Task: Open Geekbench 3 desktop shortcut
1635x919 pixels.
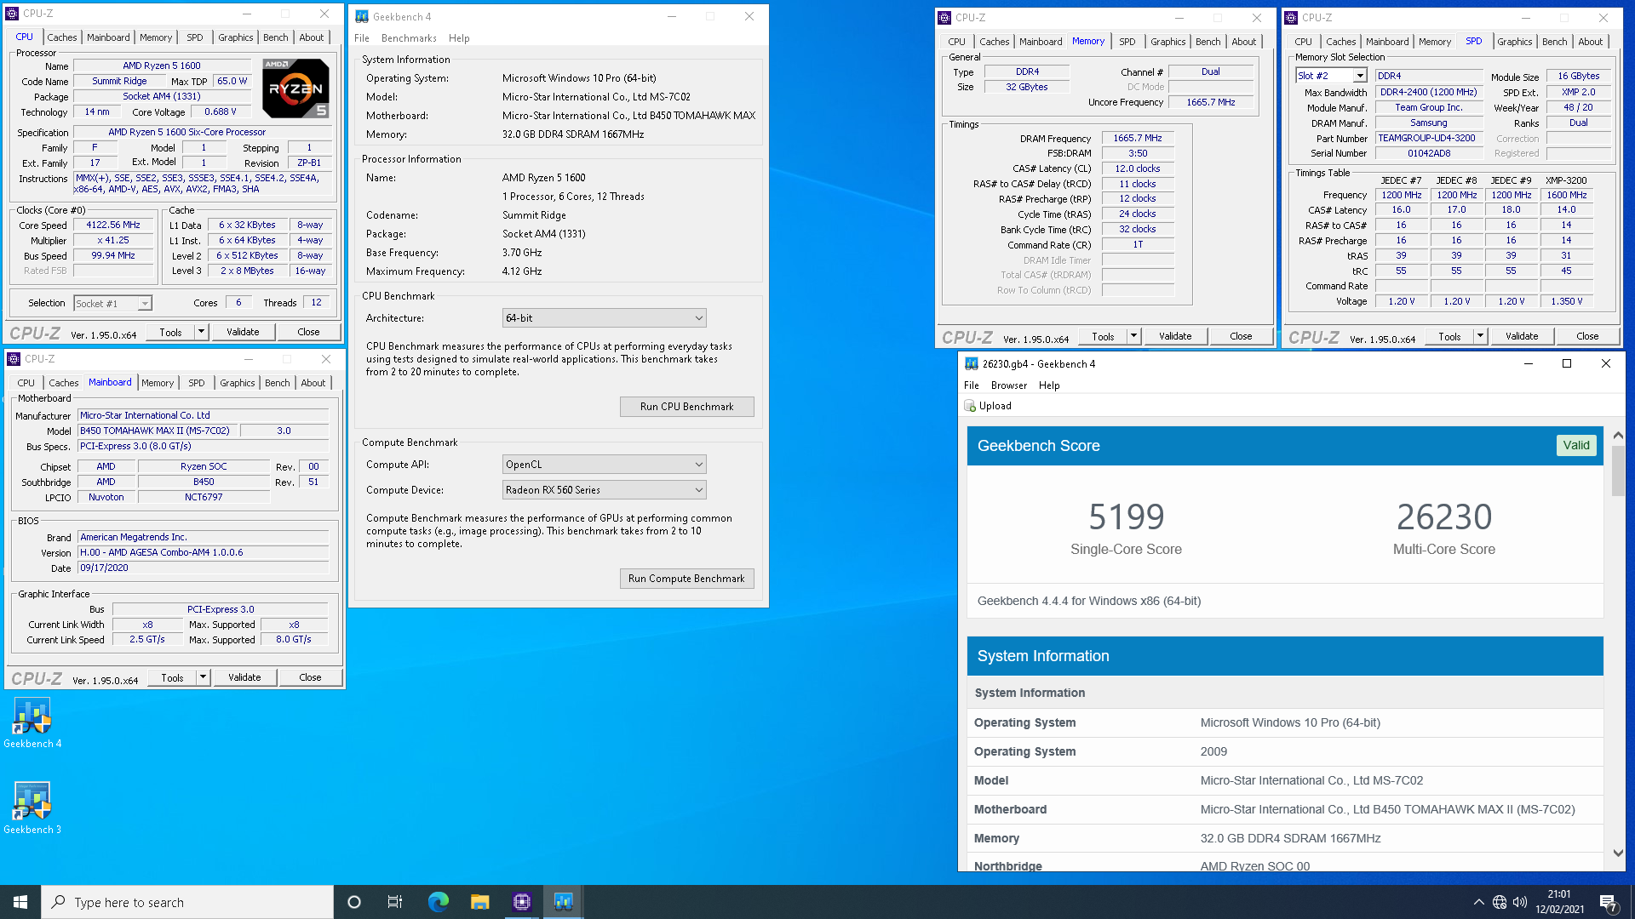Action: pos(32,808)
